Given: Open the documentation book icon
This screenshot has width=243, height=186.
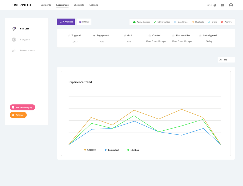Looking at the screenshot, I should [x=222, y=5].
